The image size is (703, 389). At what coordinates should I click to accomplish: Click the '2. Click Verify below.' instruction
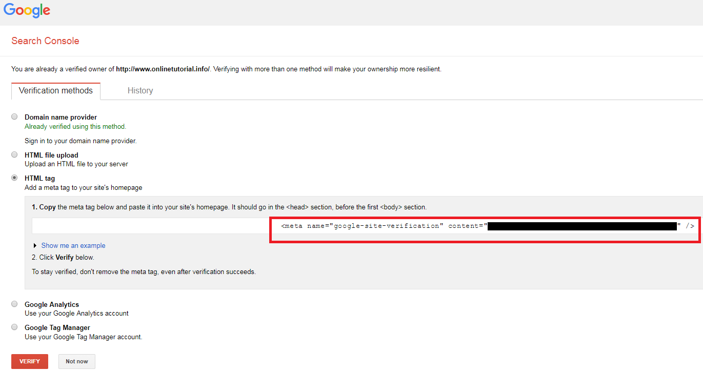(63, 258)
